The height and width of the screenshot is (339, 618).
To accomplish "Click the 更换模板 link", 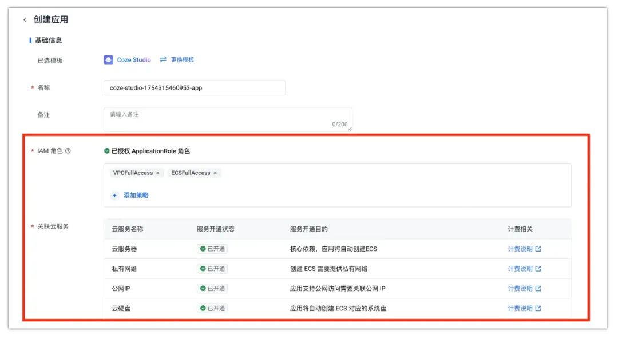I will (x=183, y=60).
